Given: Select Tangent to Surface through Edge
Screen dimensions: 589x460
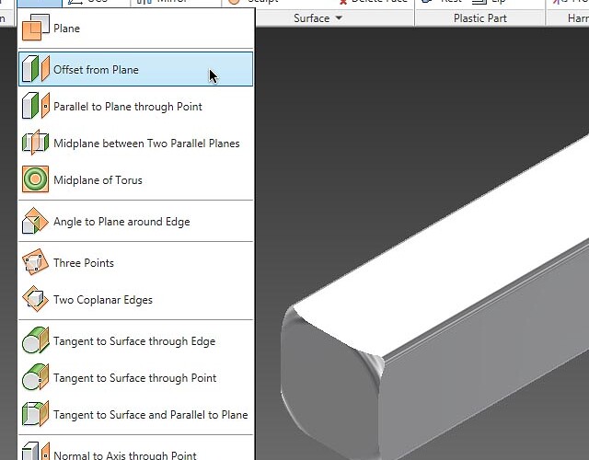Looking at the screenshot, I should coord(134,341).
